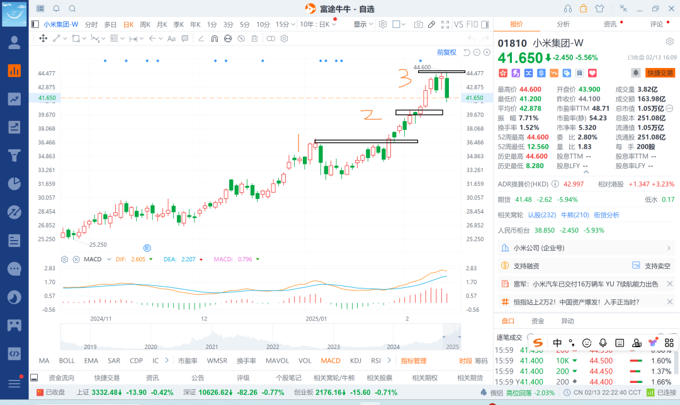The image size is (680, 405).
Task: Open the text annotation Aa tool
Action: point(171,38)
